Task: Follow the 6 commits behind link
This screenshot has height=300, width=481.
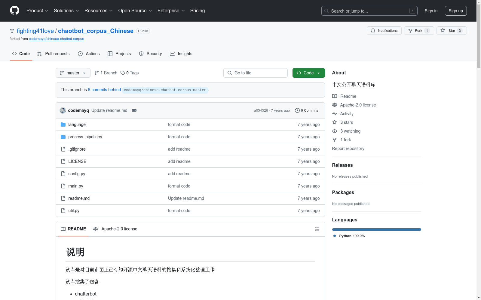Action: (104, 90)
